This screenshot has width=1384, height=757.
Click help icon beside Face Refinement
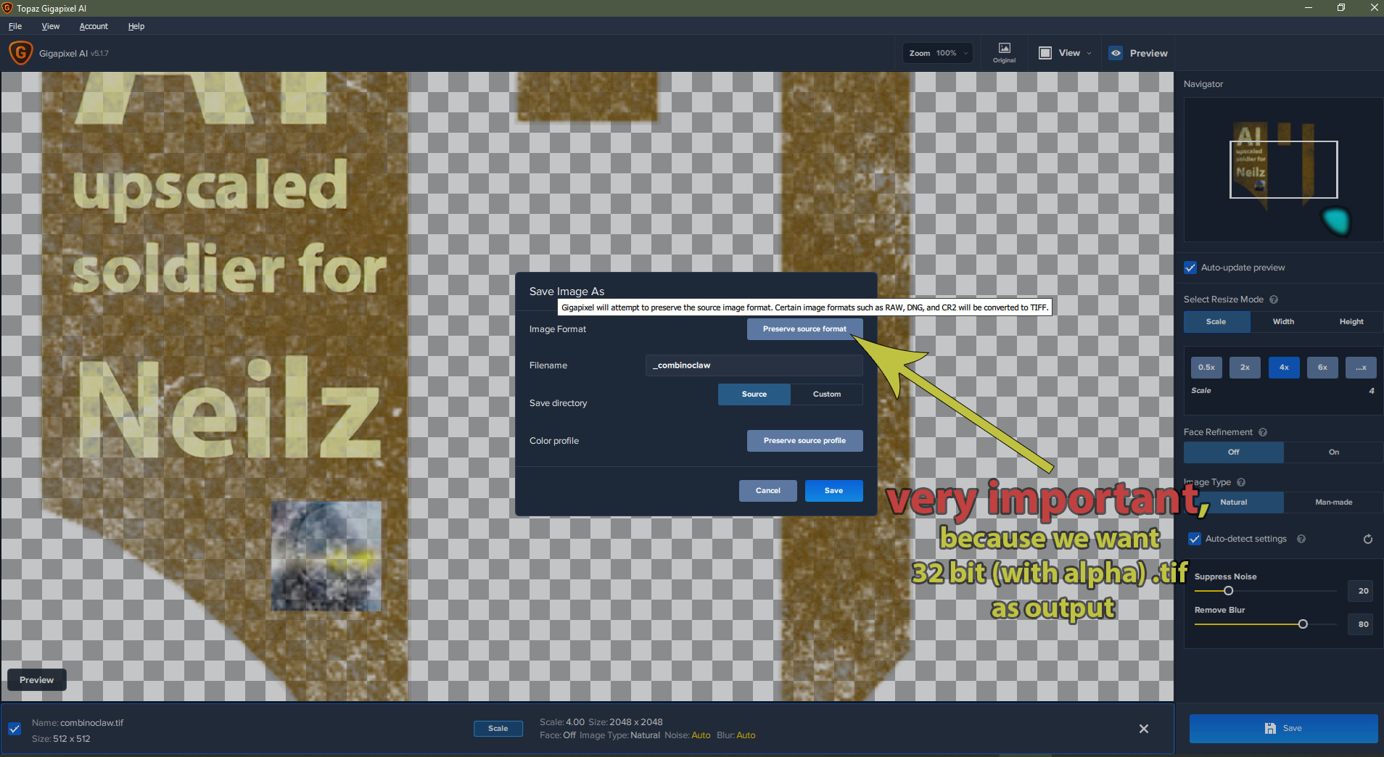(x=1263, y=432)
